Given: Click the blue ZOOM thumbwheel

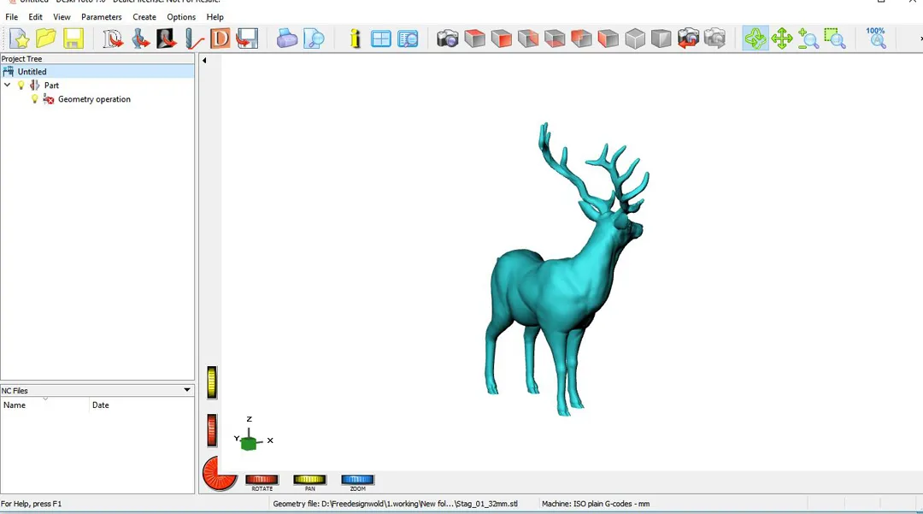Looking at the screenshot, I should [x=357, y=479].
